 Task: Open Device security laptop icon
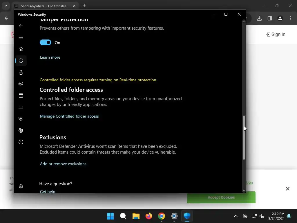coord(21,107)
